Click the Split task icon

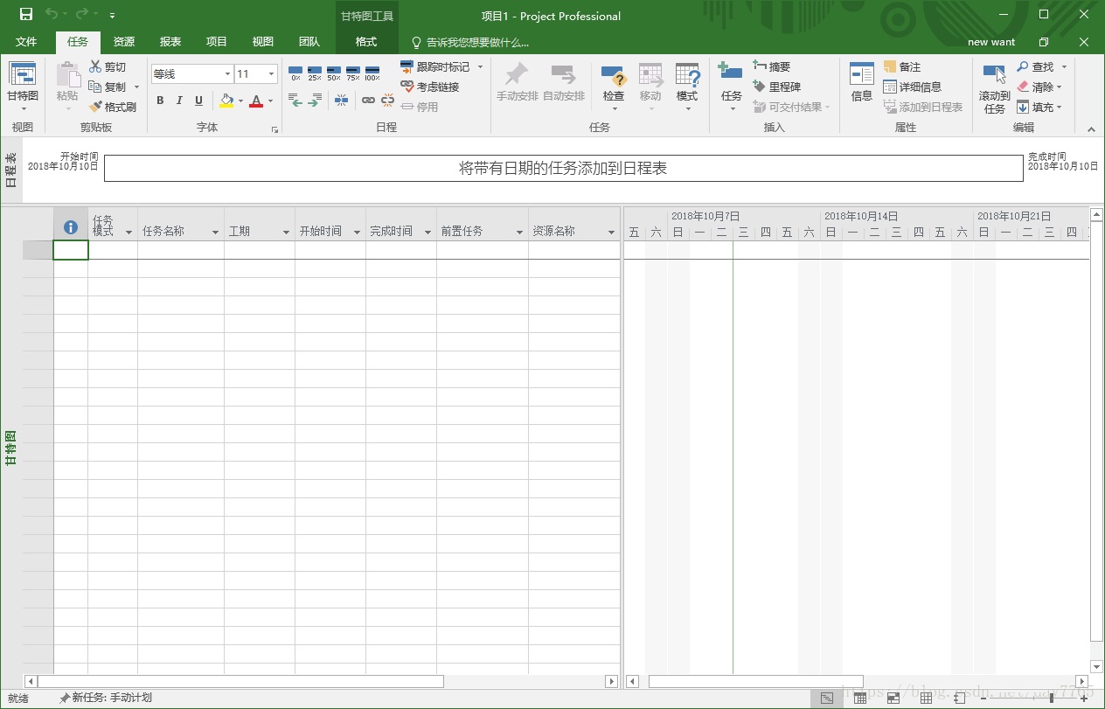[x=342, y=101]
